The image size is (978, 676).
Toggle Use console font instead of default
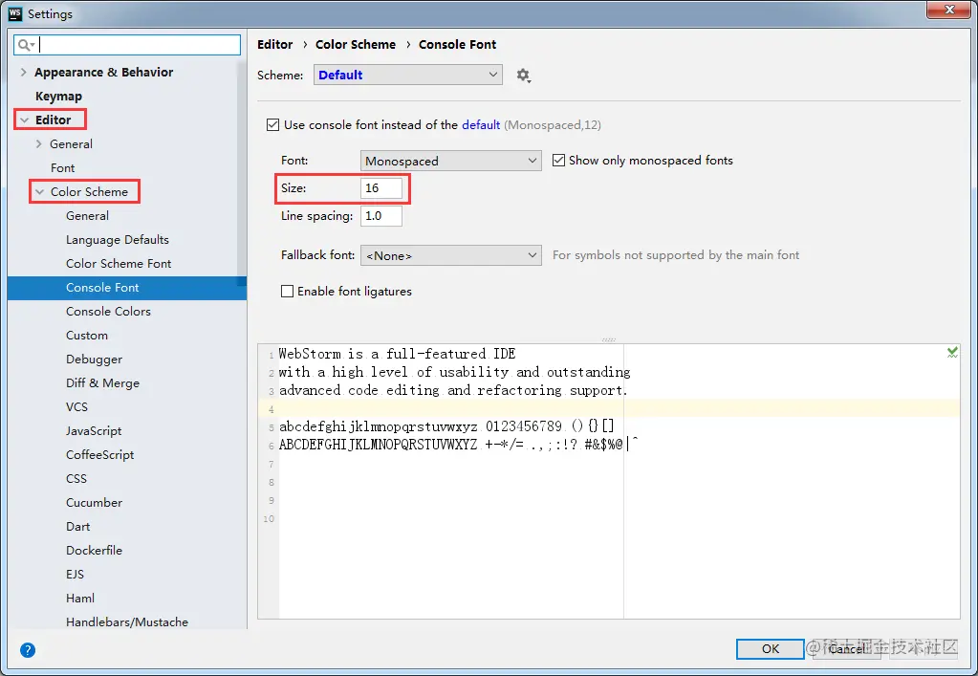pyautogui.click(x=272, y=124)
